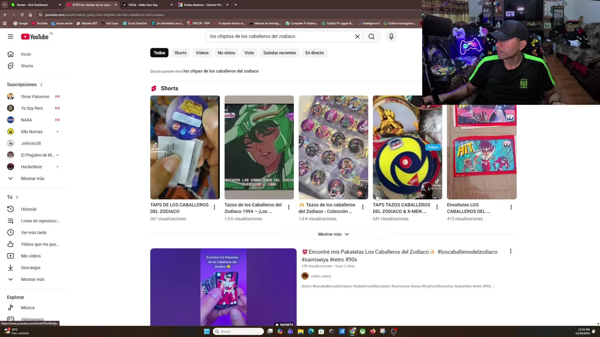This screenshot has width=600, height=337.
Task: Open channel oshiro_sama under the Pakatelas video
Action: pyautogui.click(x=321, y=276)
